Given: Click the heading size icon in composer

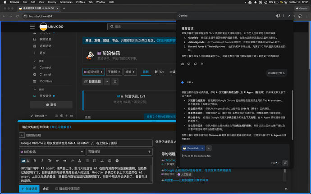Looking at the screenshot, I should coord(50,161).
